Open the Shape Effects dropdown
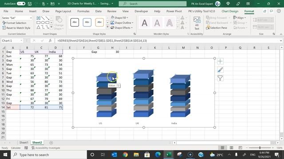Screen dimensions: 284x159 [x=122, y=28]
